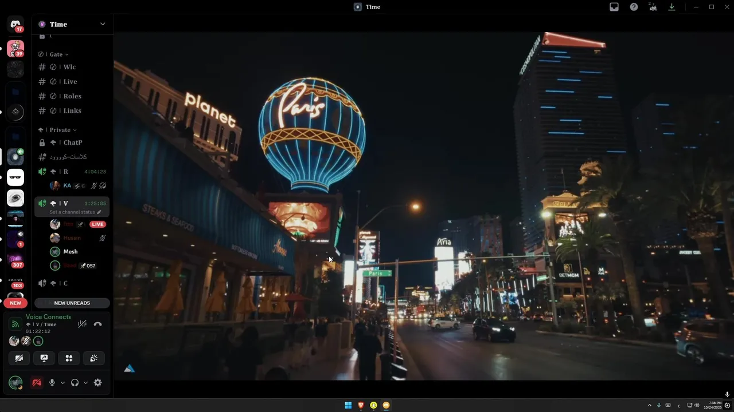Viewport: 734px width, 412px height.
Task: Open the eye sketch server icon
Action: (15, 198)
